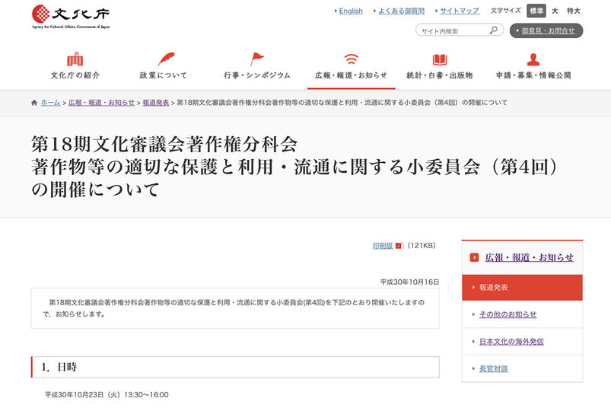Image resolution: width=611 pixels, height=411 pixels.
Task: Click the magnifier search icon
Action: pyautogui.click(x=493, y=30)
